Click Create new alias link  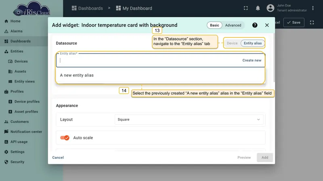[x=252, y=60]
